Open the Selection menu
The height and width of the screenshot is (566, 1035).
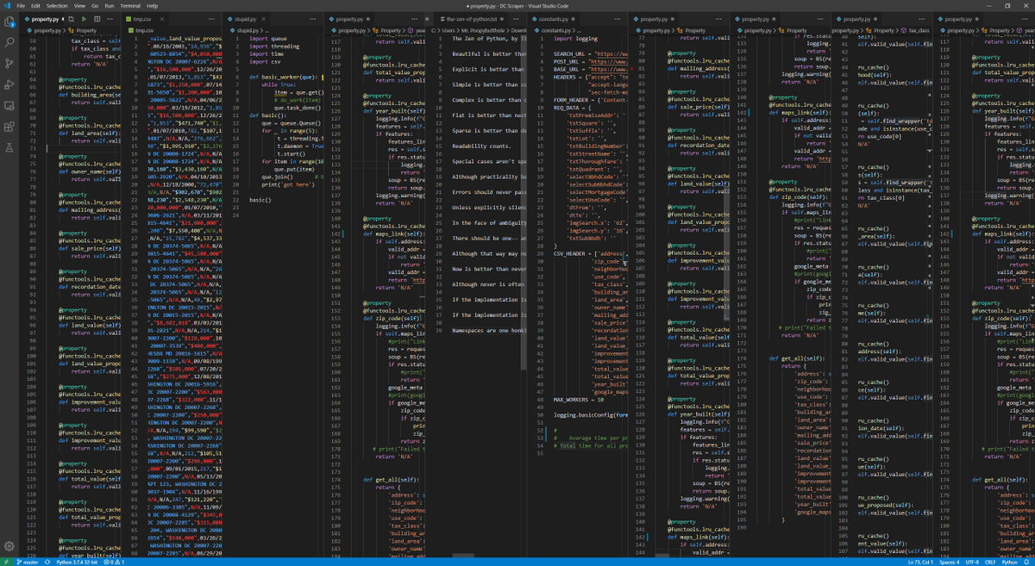pyautogui.click(x=56, y=5)
